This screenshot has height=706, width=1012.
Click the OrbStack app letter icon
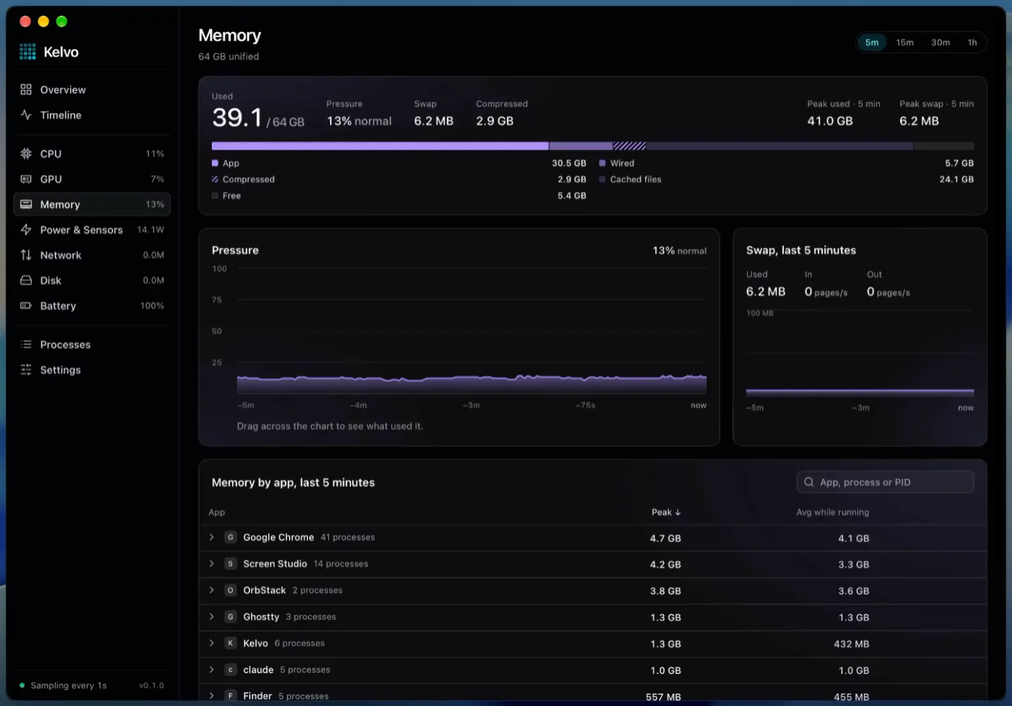pyautogui.click(x=230, y=590)
